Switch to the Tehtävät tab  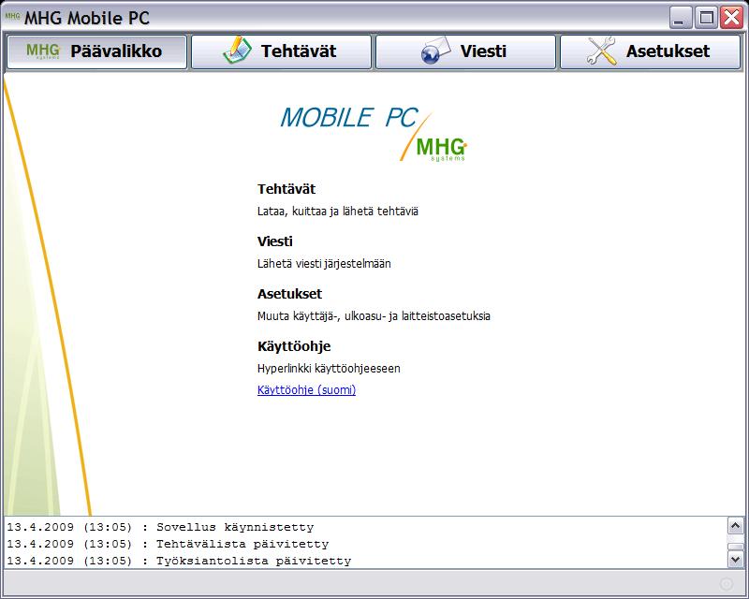click(282, 51)
